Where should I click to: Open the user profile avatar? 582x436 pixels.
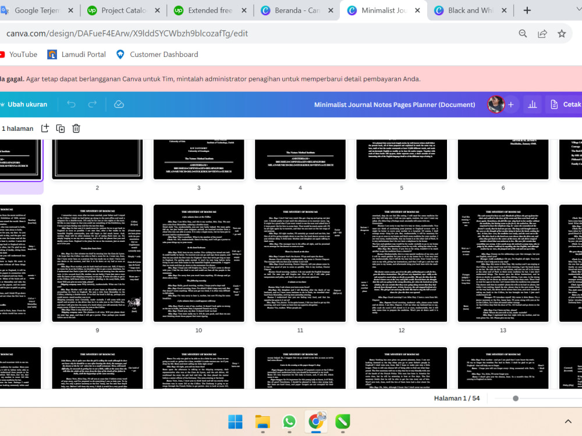click(x=495, y=104)
